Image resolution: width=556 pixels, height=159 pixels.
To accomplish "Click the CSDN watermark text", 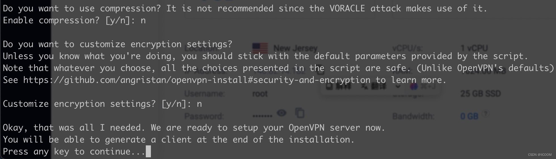I will 540,155.
